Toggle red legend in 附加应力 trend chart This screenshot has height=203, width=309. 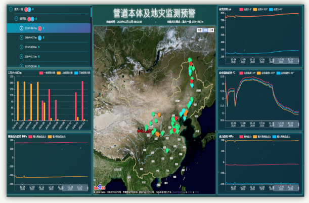pos(37,137)
